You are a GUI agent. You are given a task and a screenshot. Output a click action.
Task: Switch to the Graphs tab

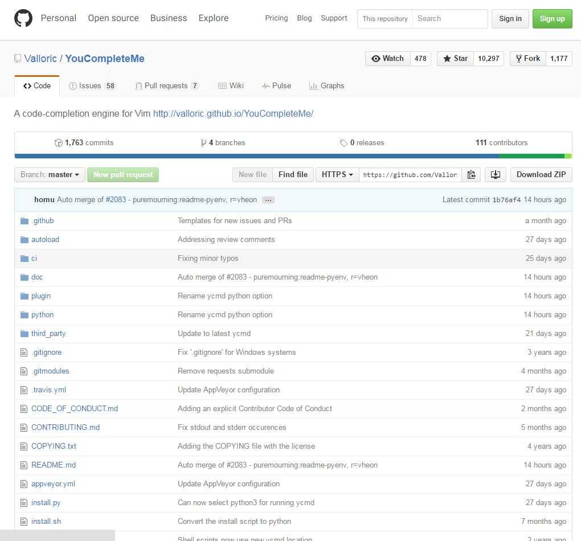pos(326,86)
